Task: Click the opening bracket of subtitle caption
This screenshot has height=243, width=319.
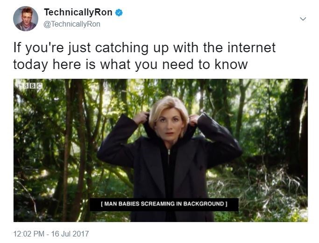Action: pyautogui.click(x=102, y=204)
